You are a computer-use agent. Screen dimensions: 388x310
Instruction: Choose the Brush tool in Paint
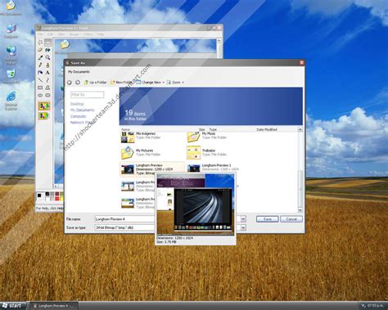(47, 65)
